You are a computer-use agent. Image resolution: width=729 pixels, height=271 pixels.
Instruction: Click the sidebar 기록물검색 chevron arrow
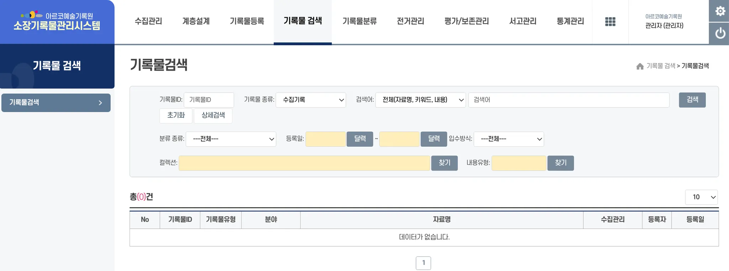pyautogui.click(x=100, y=103)
